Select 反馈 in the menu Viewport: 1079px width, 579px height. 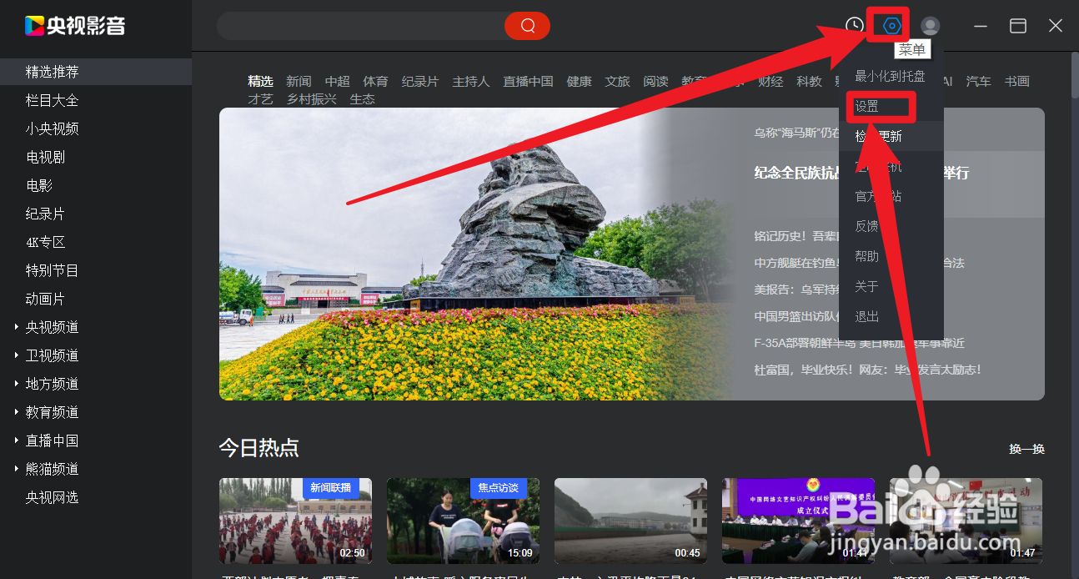pos(866,226)
